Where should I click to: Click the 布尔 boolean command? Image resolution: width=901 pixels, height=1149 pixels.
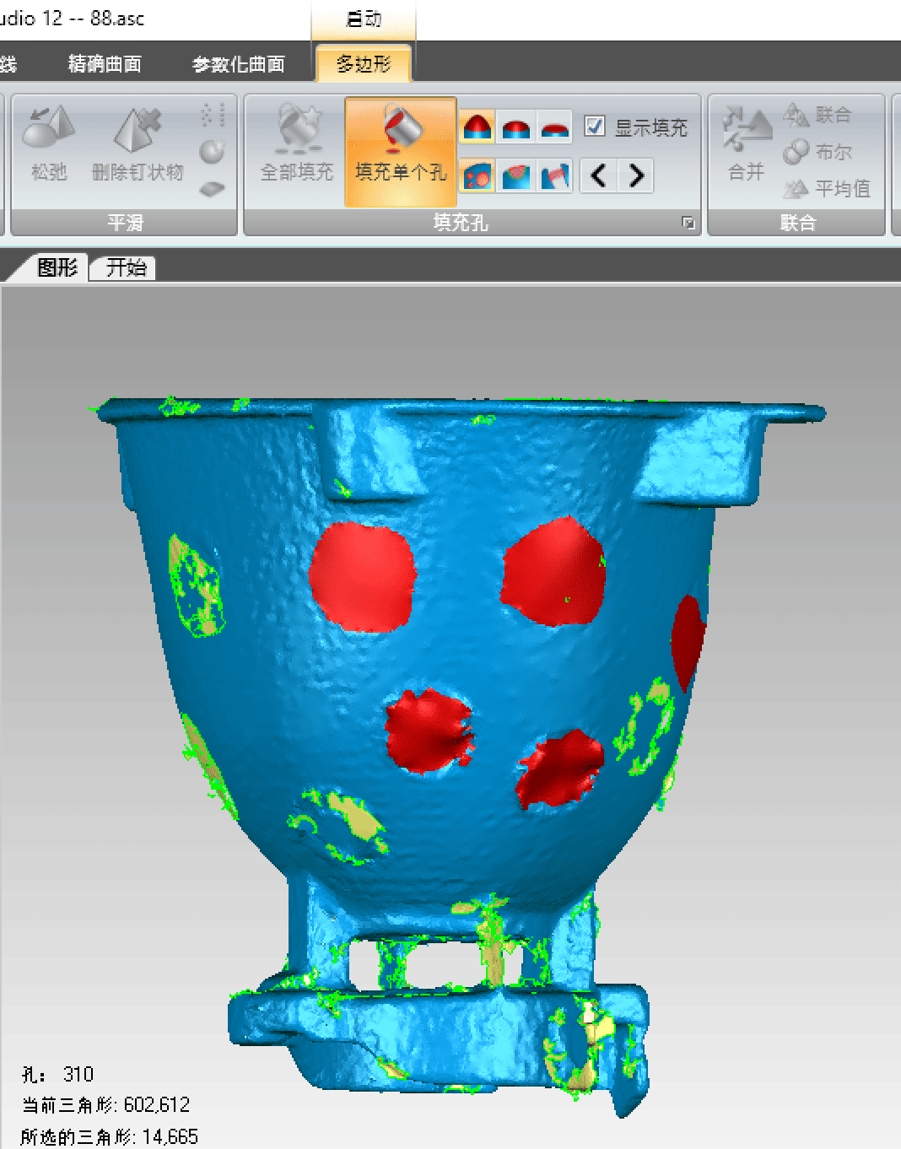tap(817, 152)
